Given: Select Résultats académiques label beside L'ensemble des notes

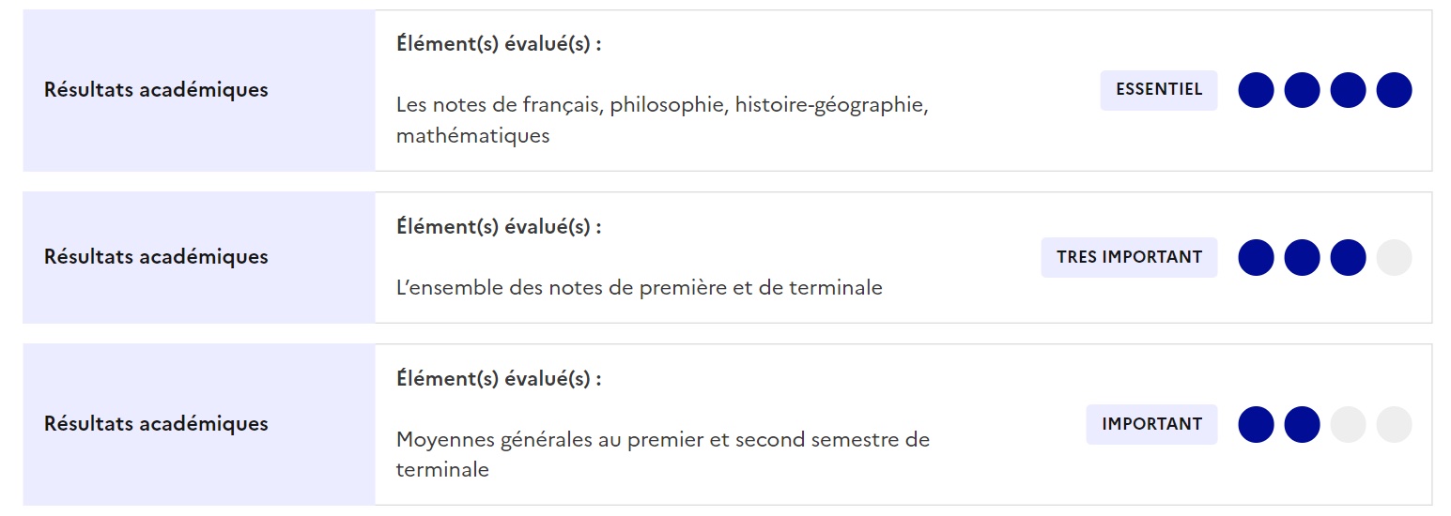Looking at the screenshot, I should pyautogui.click(x=156, y=257).
